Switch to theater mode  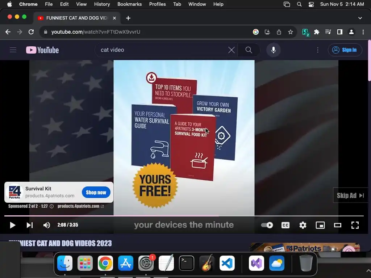(x=338, y=225)
